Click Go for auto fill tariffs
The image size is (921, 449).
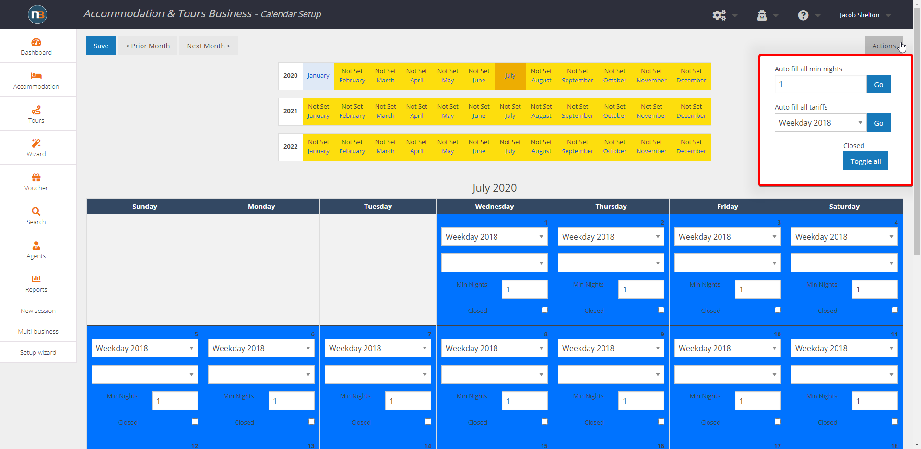pyautogui.click(x=878, y=123)
